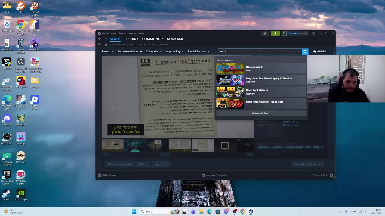This screenshot has width=385, height=216.
Task: Open the Microsoft Store taskbar icon
Action: tap(217, 212)
